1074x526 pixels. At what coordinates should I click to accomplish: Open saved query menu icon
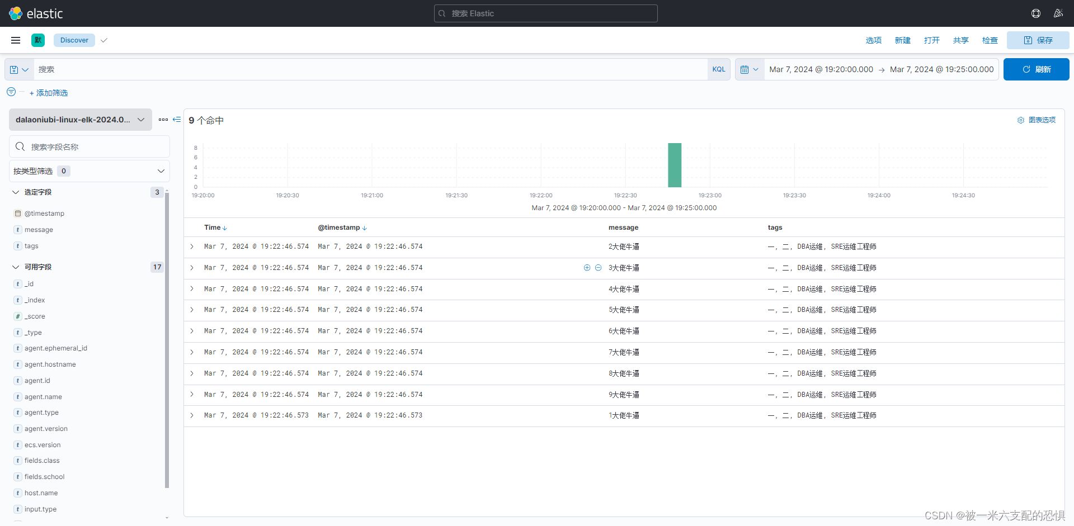[19, 70]
